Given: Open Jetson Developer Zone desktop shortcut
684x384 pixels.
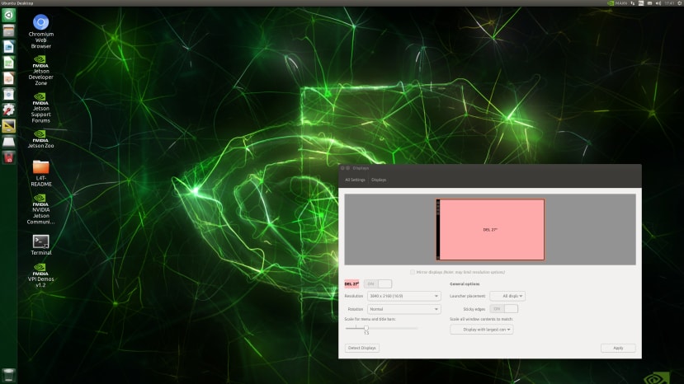Looking at the screenshot, I should coord(41,70).
